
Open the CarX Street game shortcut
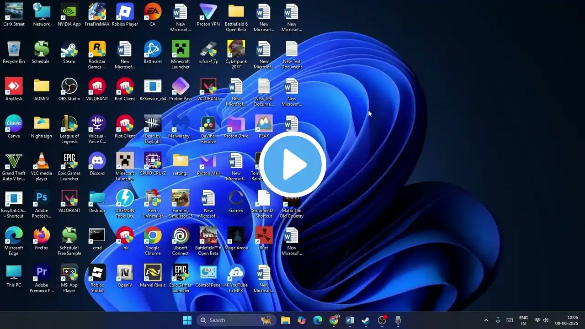coord(14,15)
